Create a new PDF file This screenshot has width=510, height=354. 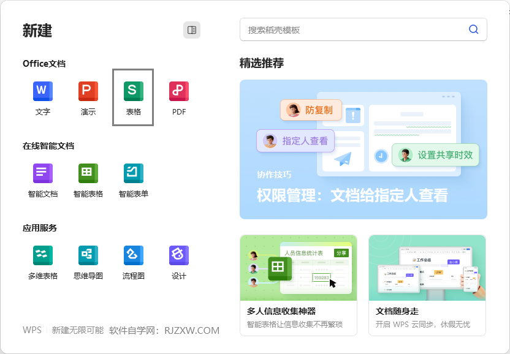pos(179,97)
